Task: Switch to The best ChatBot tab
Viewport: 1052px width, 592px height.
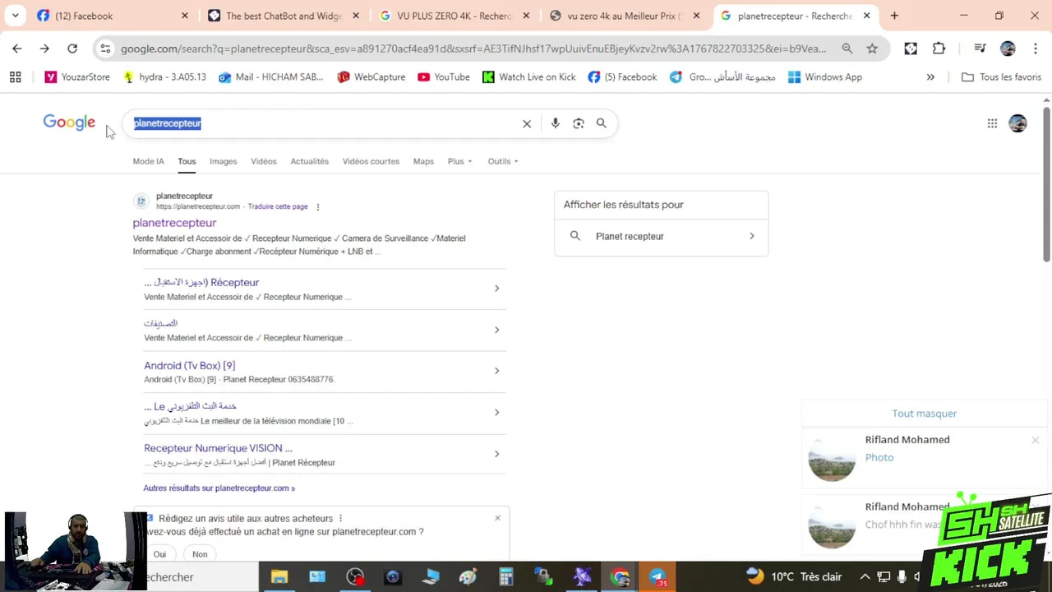Action: pyautogui.click(x=283, y=16)
